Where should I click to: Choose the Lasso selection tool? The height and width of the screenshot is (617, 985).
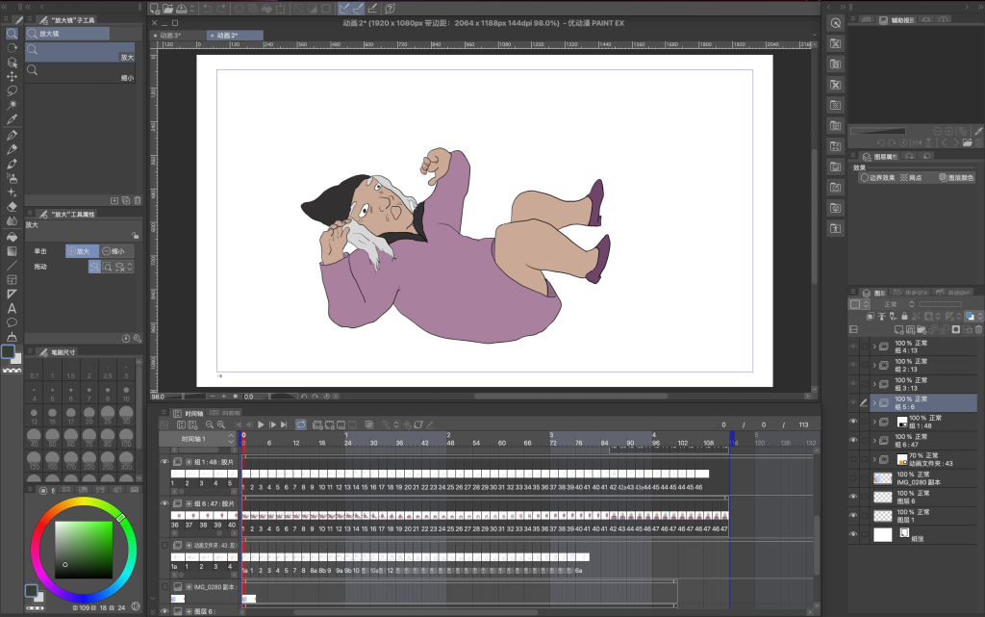[x=12, y=90]
